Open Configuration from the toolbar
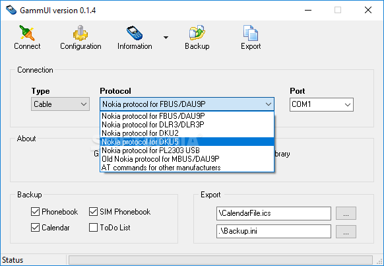The image size is (384, 266). 80,38
